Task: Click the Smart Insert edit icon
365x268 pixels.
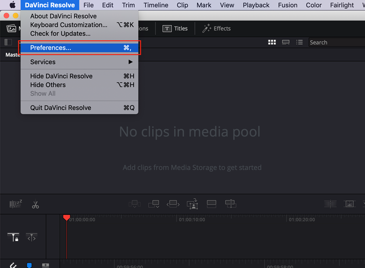Action: pos(135,204)
